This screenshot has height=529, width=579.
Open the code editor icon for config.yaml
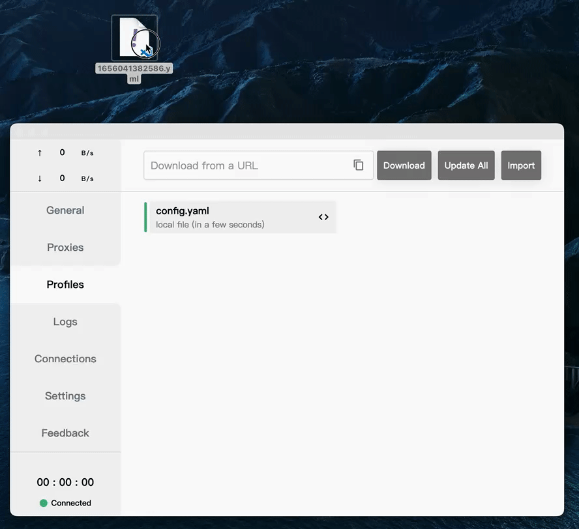tap(323, 217)
